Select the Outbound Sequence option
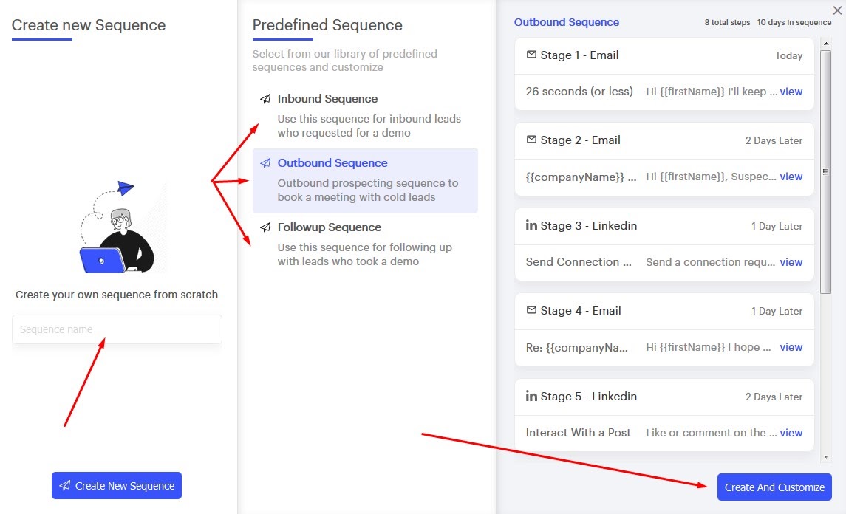 (365, 181)
